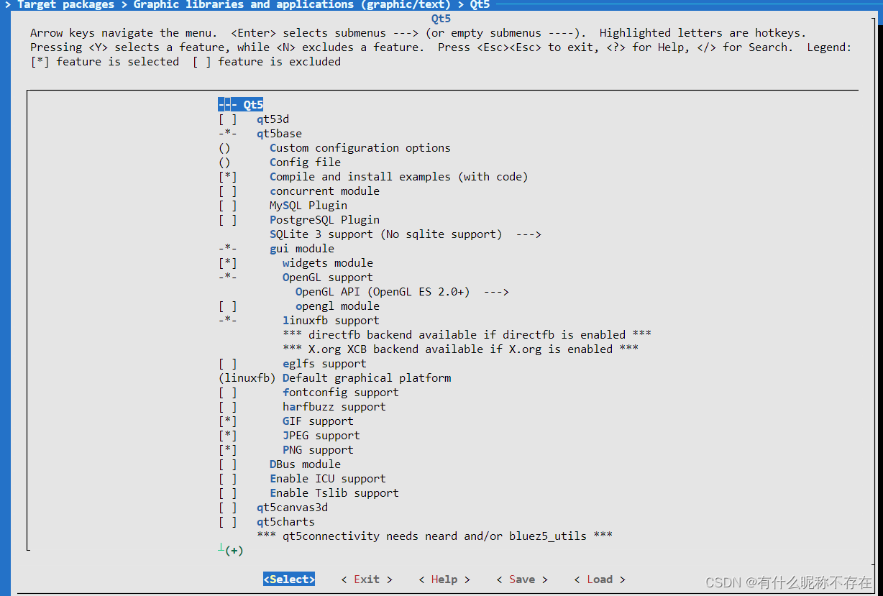Select the linuxfb support entry

[x=299, y=321]
